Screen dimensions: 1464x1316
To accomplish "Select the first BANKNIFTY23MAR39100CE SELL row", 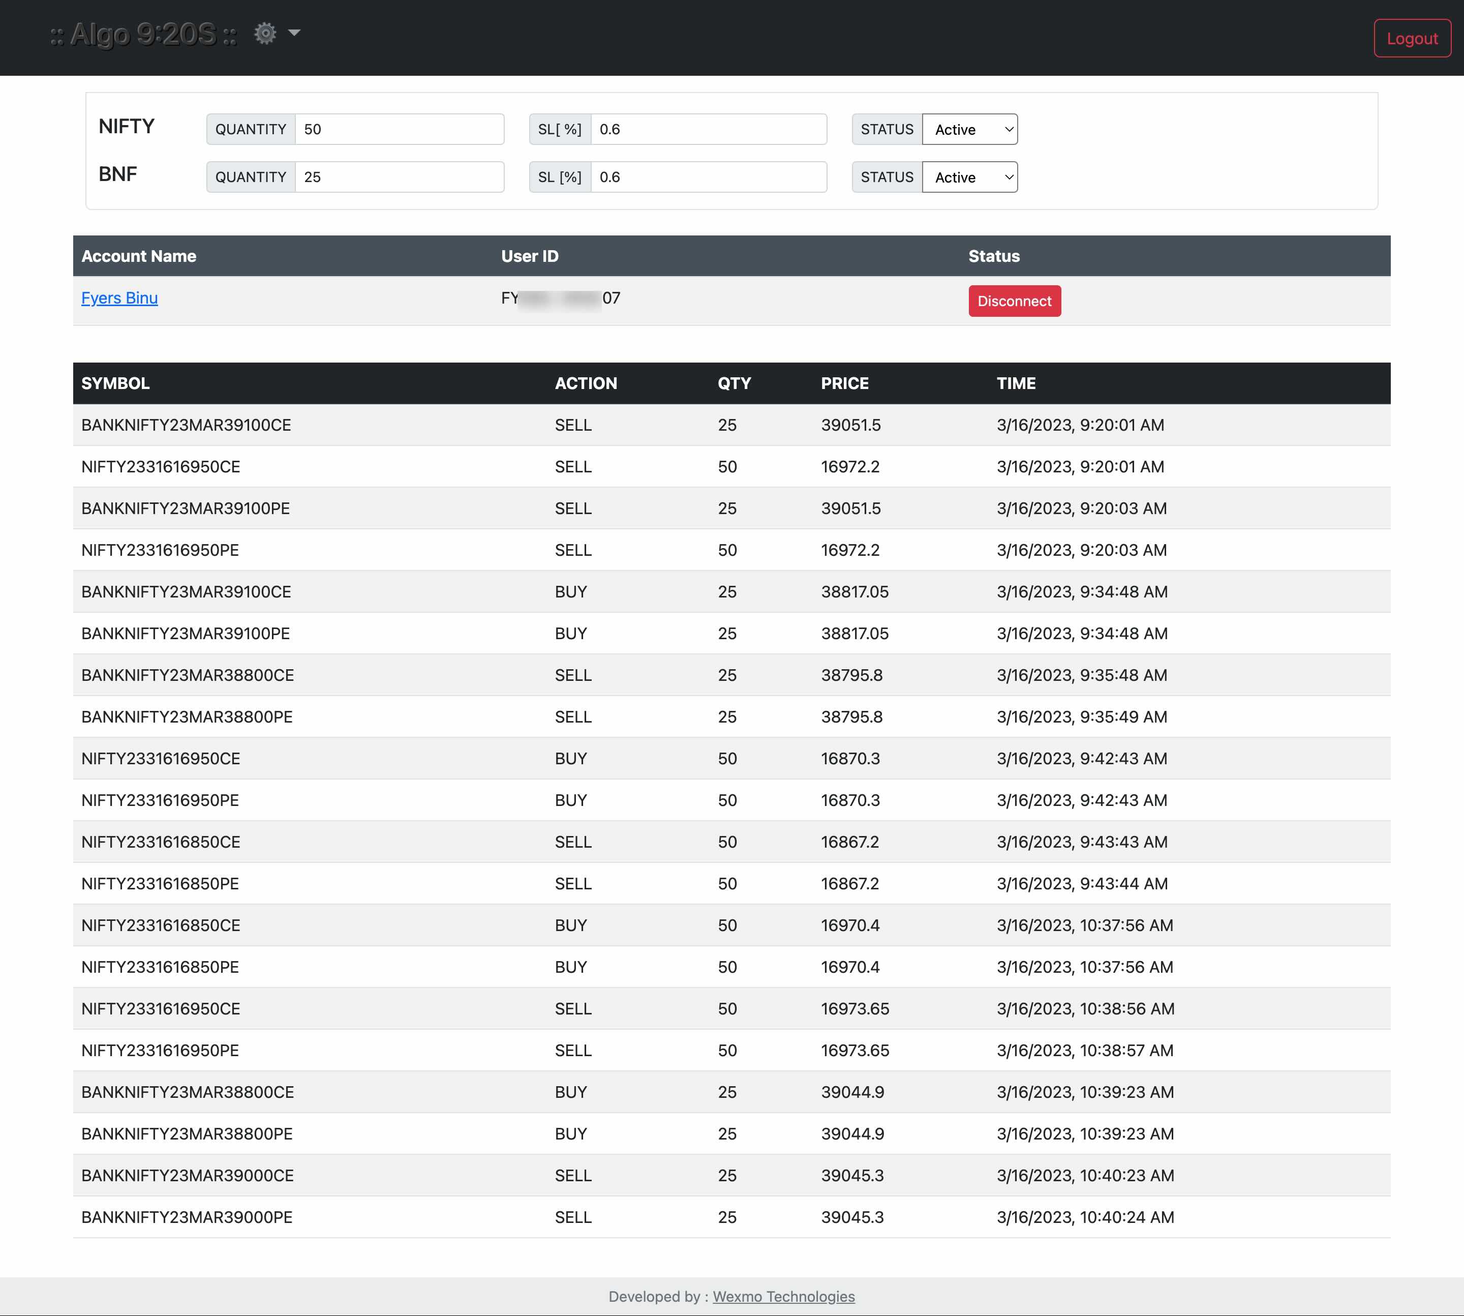I will [187, 425].
